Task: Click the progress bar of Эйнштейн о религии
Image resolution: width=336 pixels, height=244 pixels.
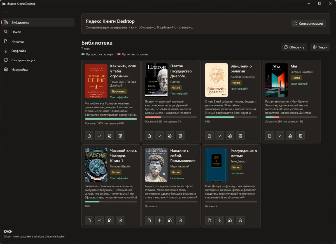Action: pos(231,117)
